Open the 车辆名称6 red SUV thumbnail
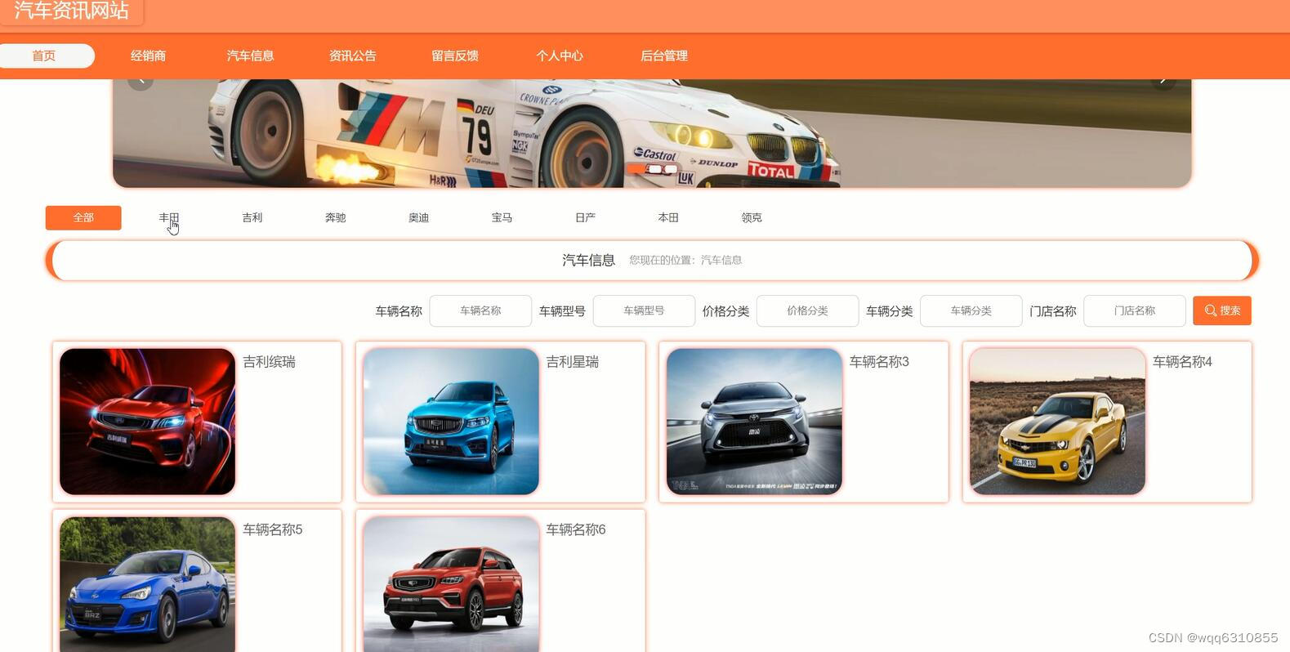Viewport: 1290px width, 652px height. 451,584
